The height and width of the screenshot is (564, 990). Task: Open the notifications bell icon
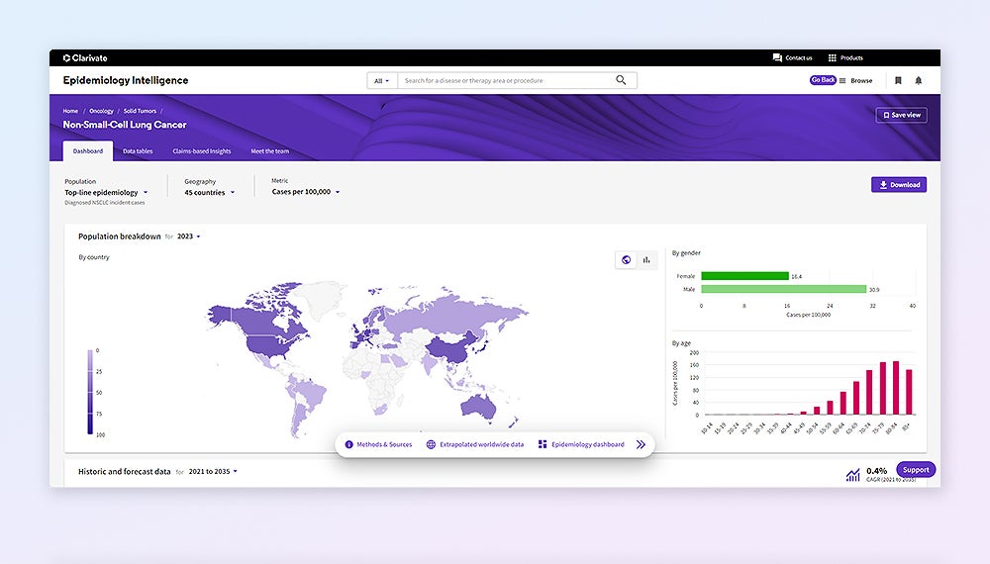pyautogui.click(x=918, y=80)
